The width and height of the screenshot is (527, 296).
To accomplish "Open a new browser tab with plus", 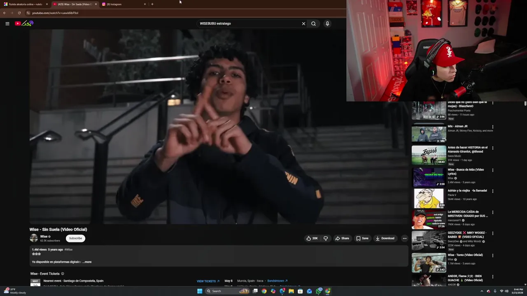I will 152,4.
